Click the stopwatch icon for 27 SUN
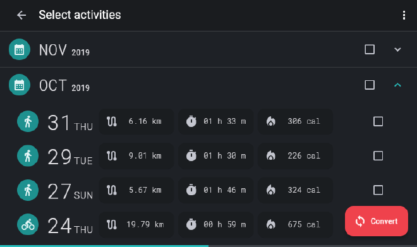 pyautogui.click(x=191, y=190)
